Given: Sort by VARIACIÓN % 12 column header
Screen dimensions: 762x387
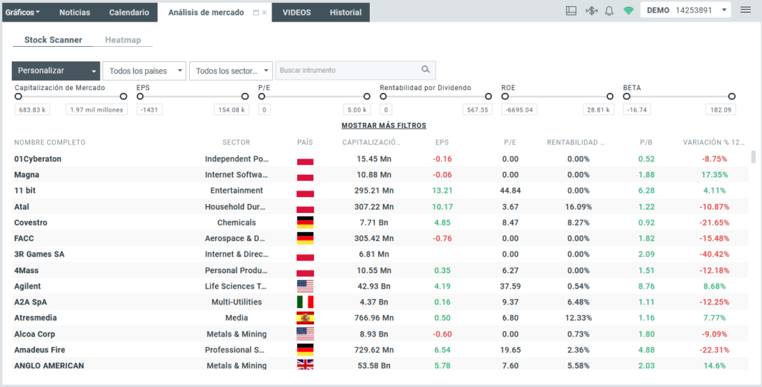Looking at the screenshot, I should 714,142.
